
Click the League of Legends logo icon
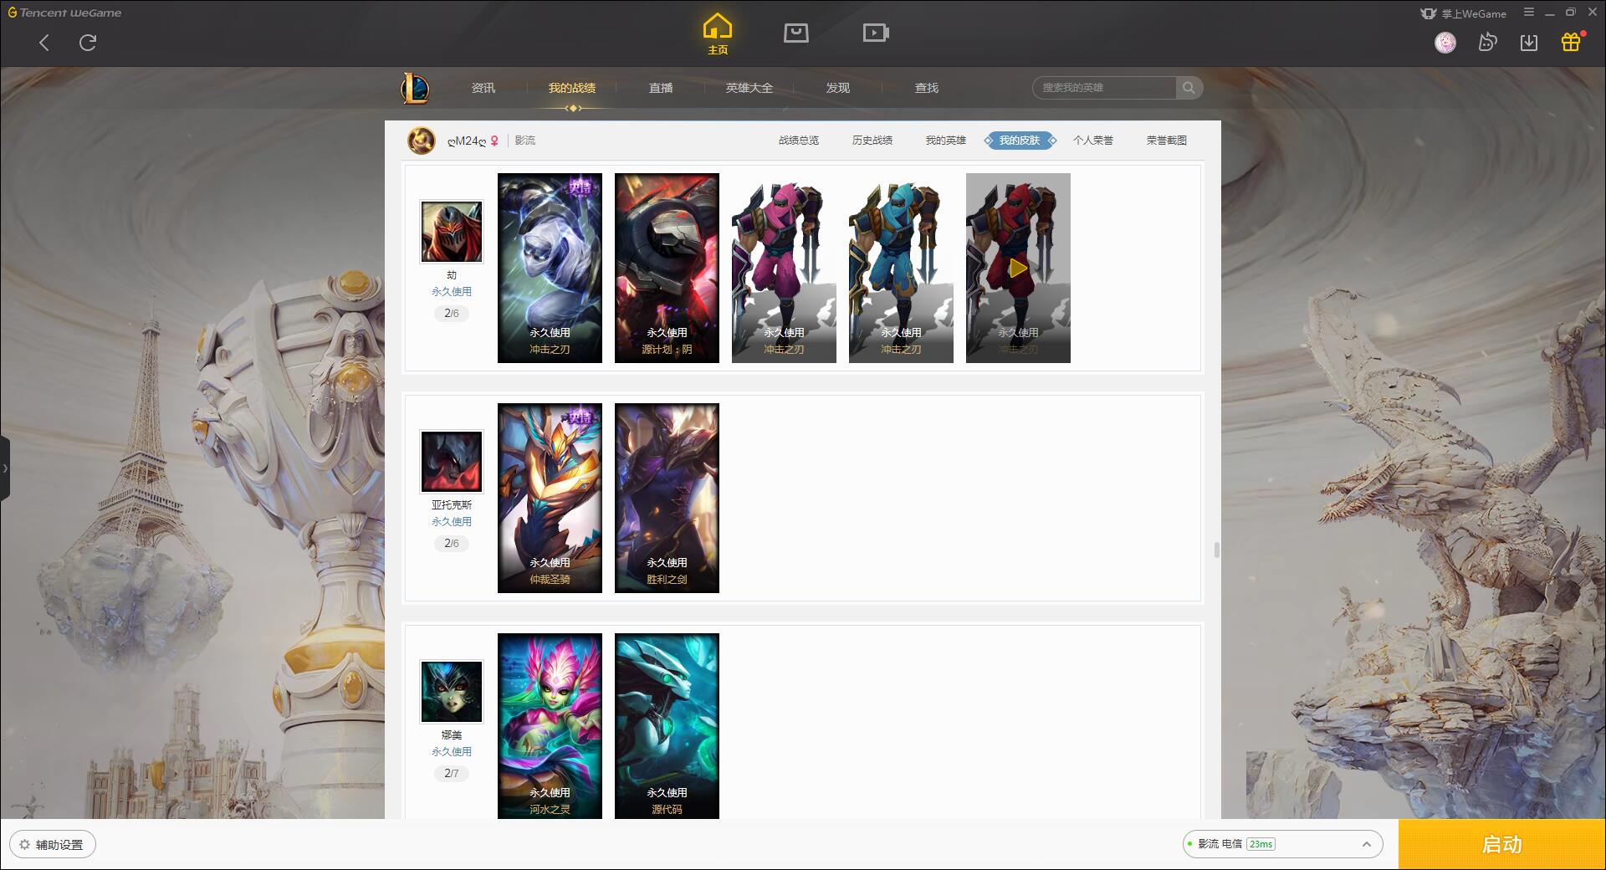[x=416, y=88]
